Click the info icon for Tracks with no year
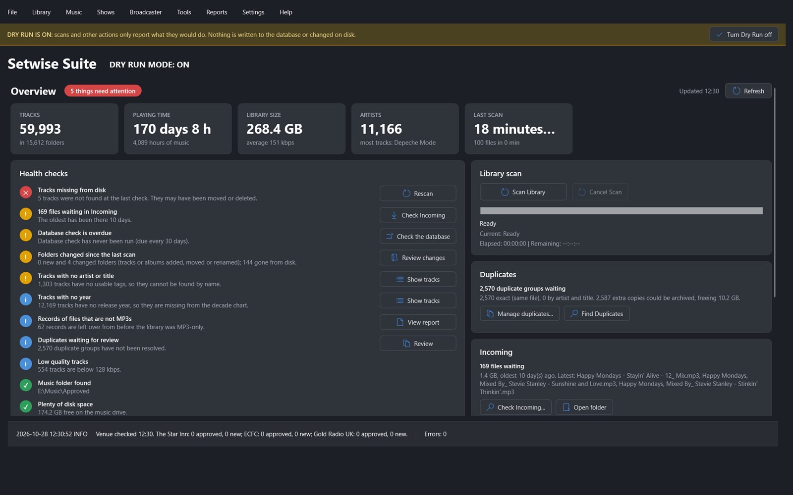This screenshot has height=495, width=793. (26, 299)
